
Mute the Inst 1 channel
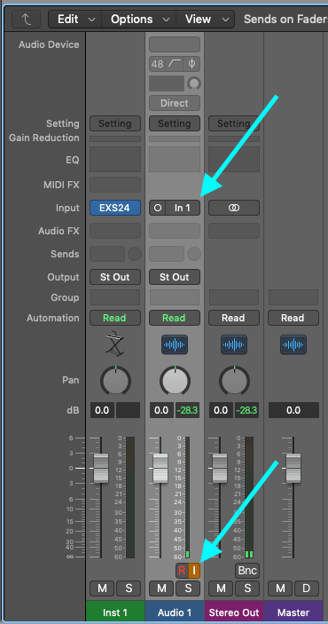[x=102, y=588]
